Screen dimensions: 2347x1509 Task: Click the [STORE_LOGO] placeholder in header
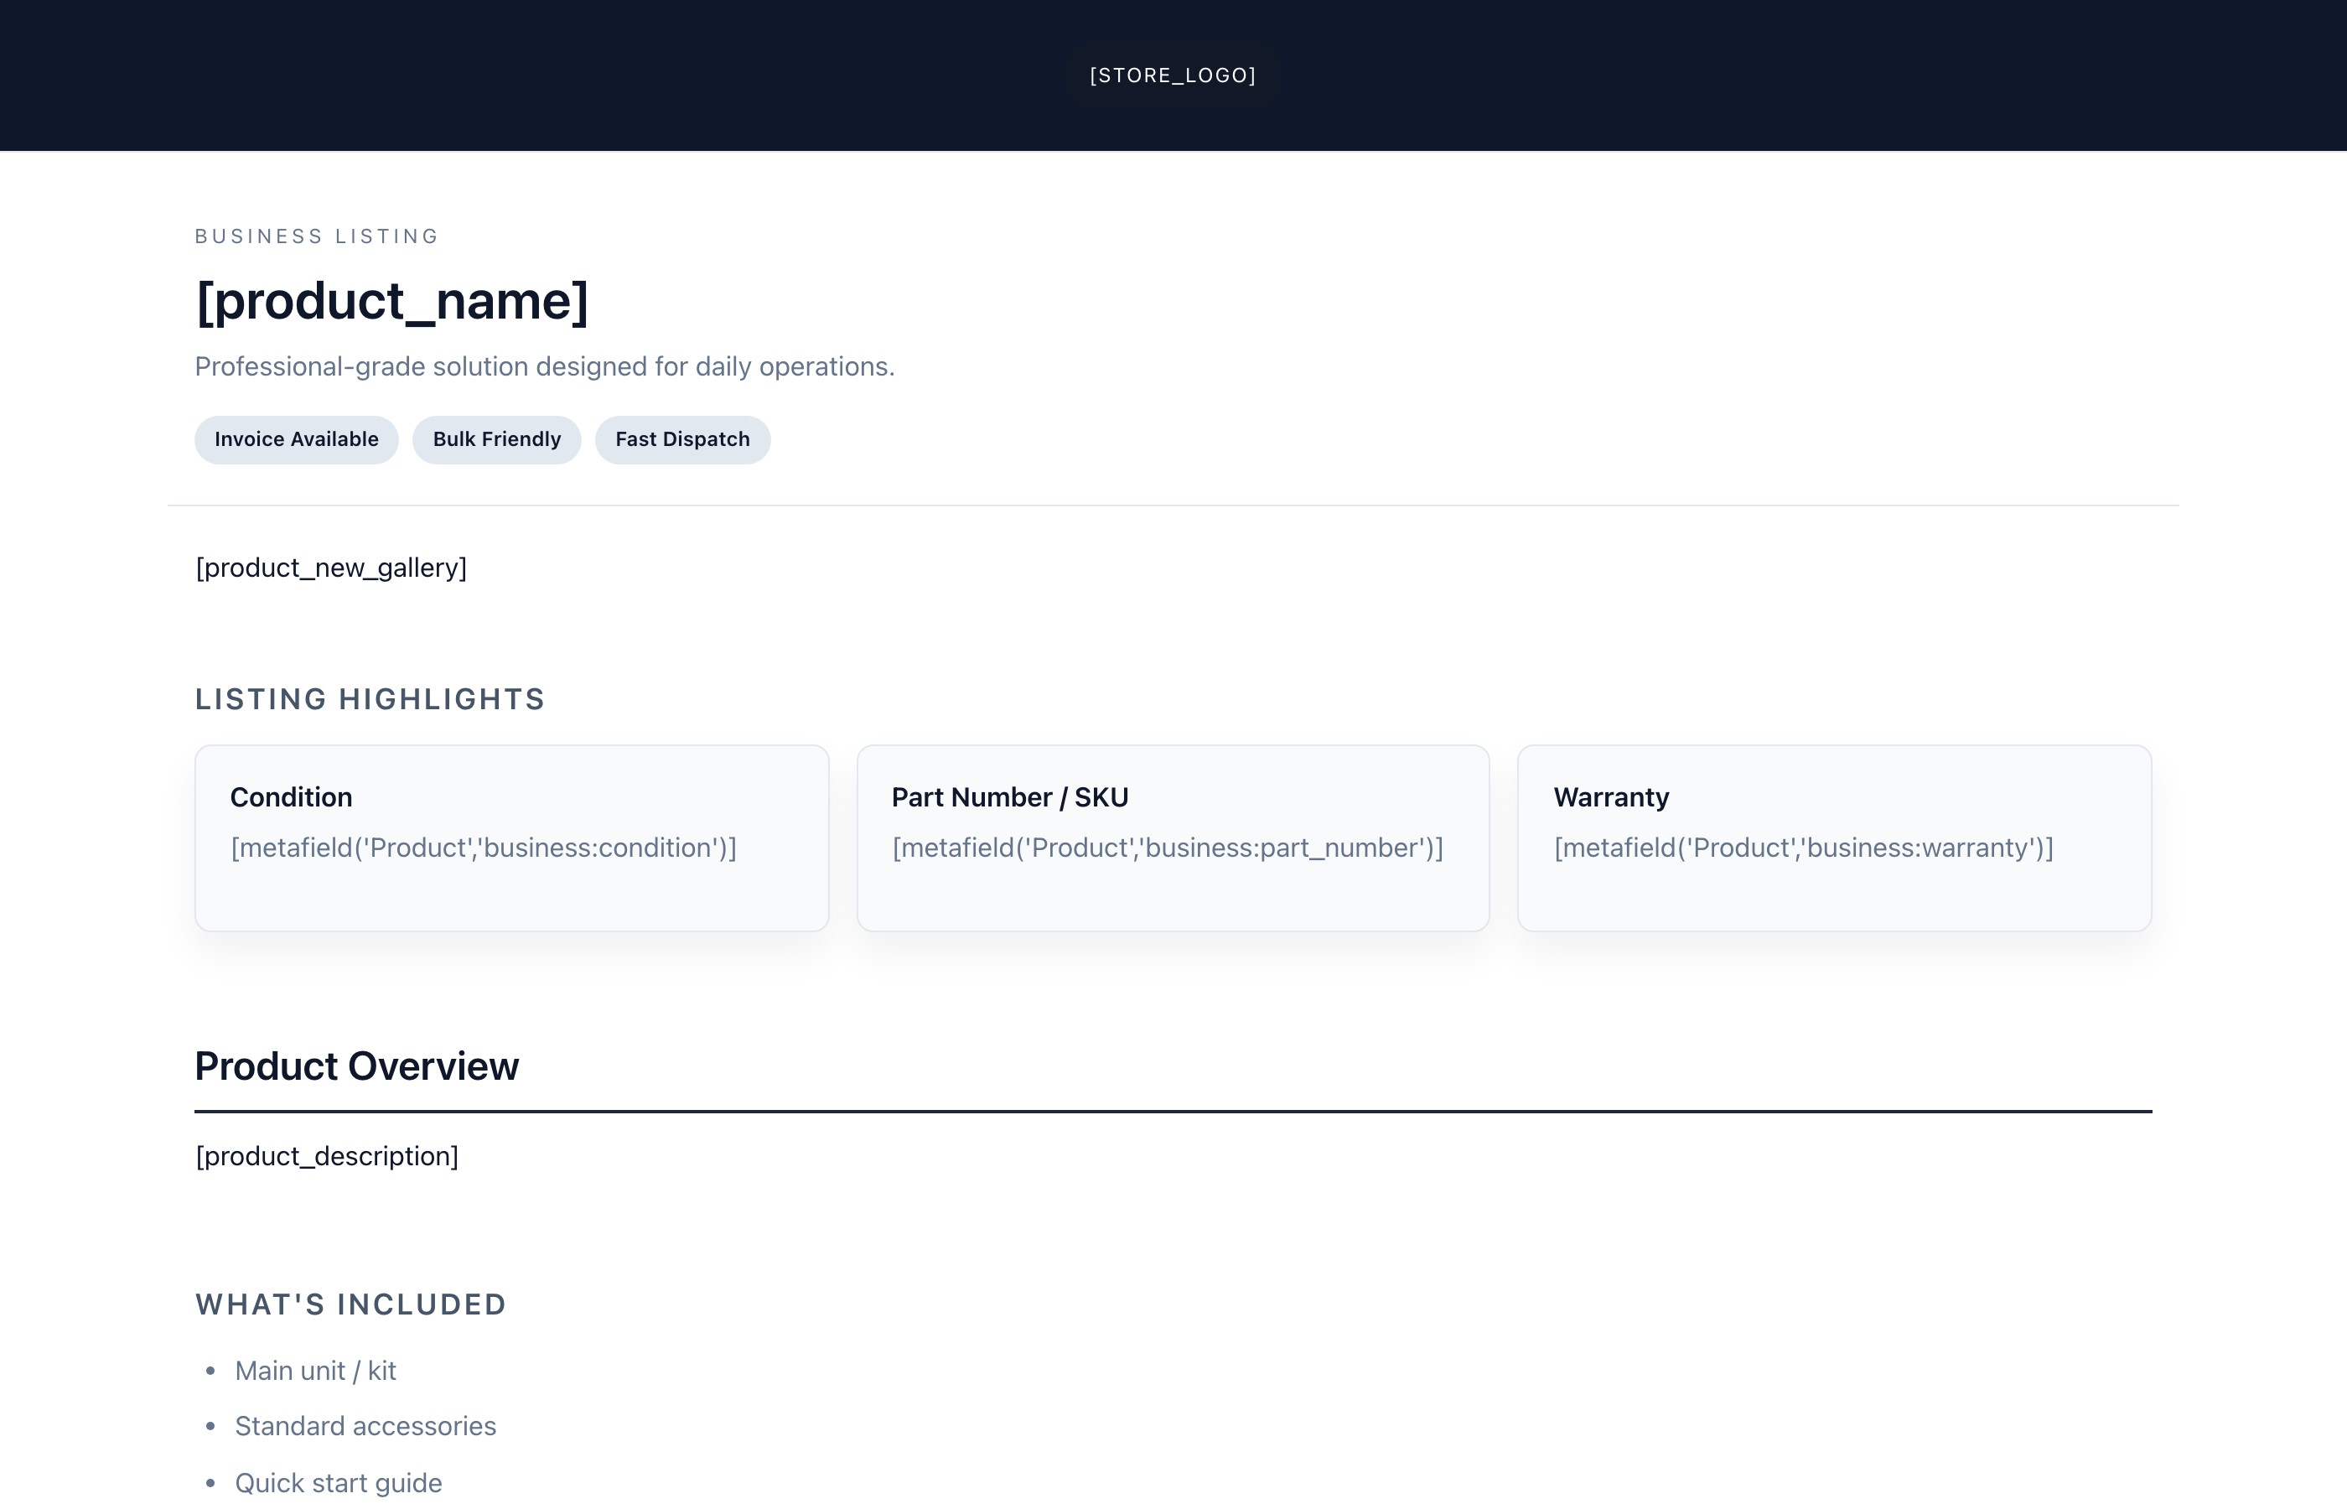(x=1173, y=75)
